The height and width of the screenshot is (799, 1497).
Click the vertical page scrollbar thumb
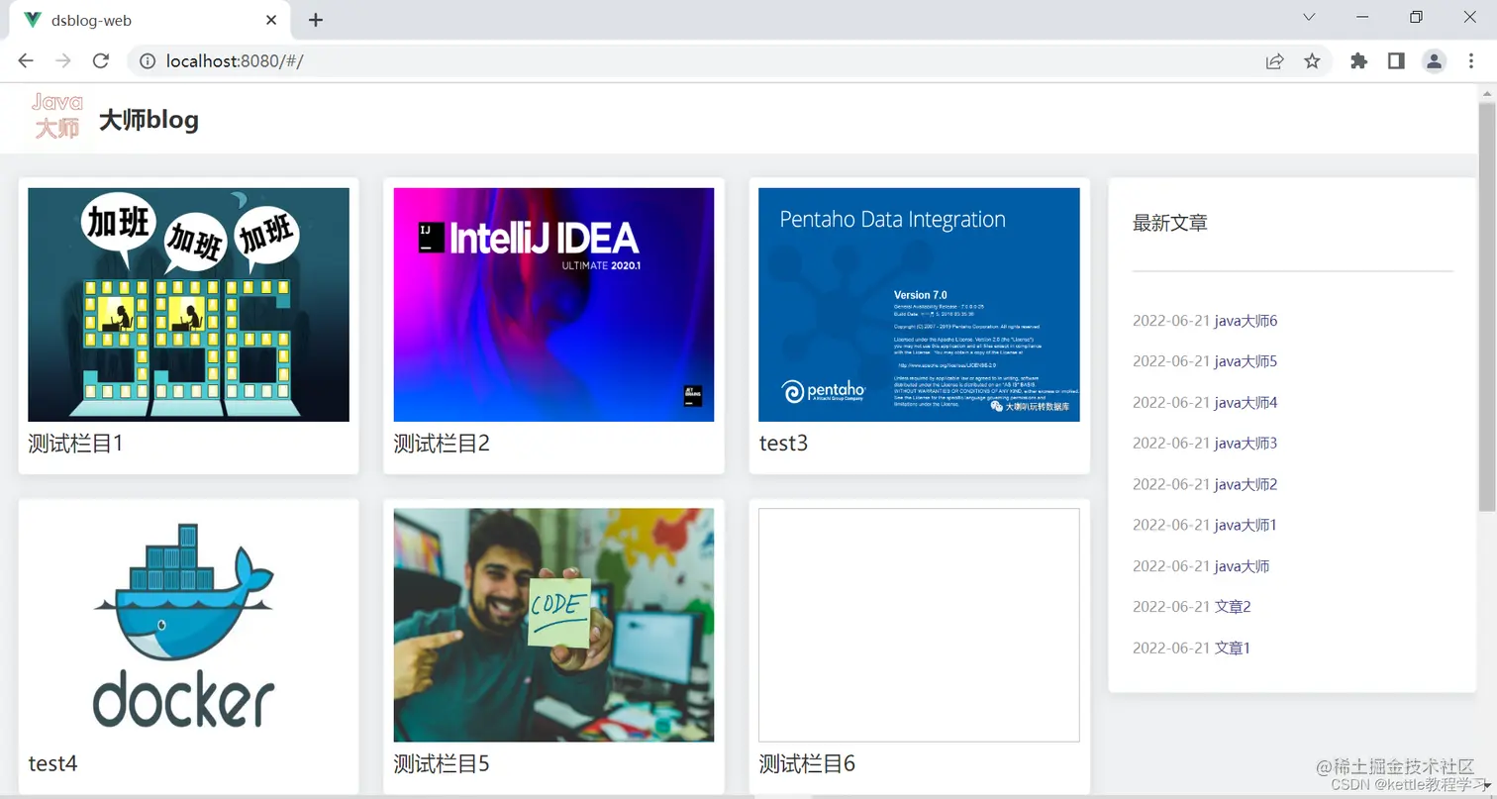(x=1487, y=307)
